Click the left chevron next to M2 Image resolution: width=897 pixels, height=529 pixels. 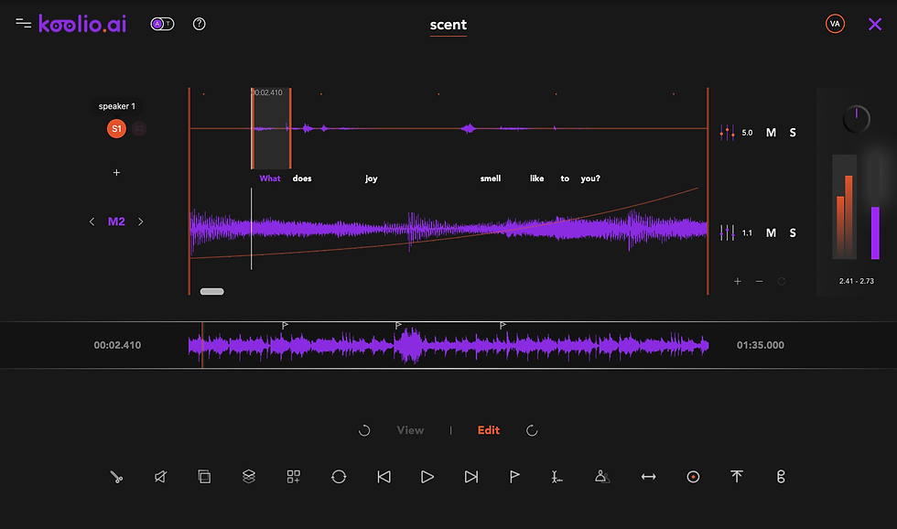pos(92,221)
